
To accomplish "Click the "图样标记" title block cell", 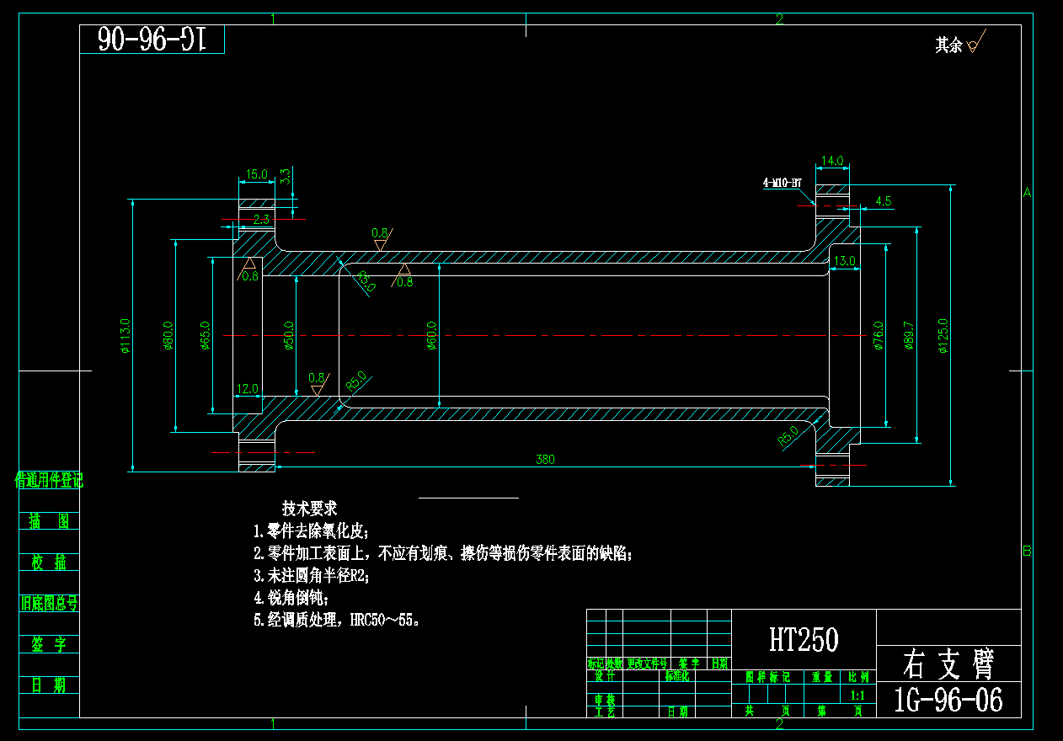I will pyautogui.click(x=768, y=676).
